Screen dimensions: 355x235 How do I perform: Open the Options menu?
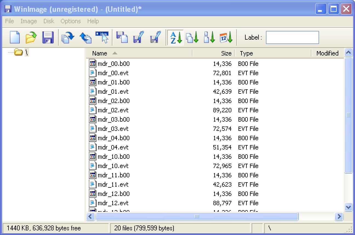click(x=71, y=21)
